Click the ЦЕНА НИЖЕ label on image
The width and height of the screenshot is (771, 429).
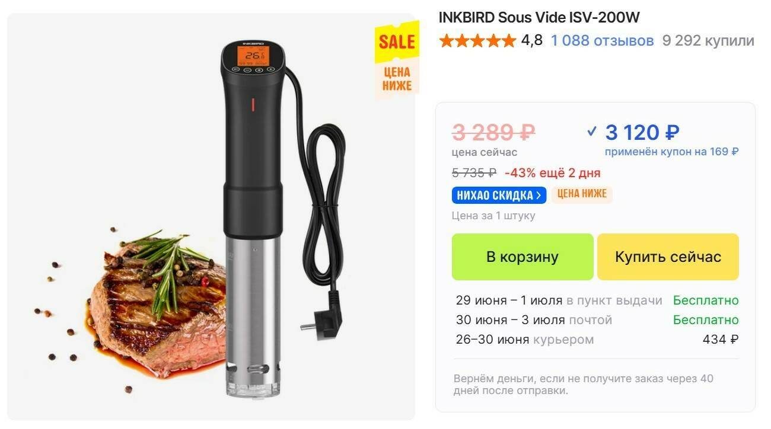397,79
